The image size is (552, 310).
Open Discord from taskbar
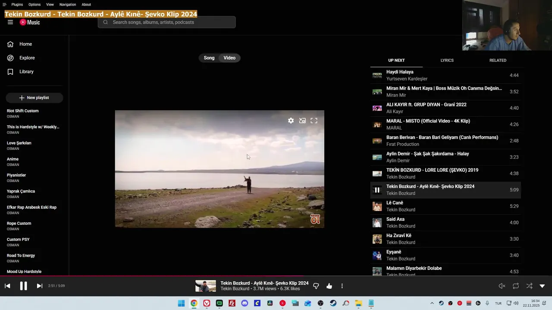click(245, 303)
